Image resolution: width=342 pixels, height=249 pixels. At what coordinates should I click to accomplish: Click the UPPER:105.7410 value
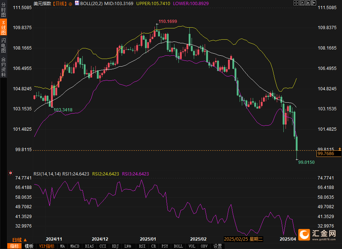153,4
